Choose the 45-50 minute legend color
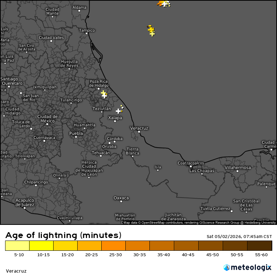277x277 pixels. click(211, 246)
